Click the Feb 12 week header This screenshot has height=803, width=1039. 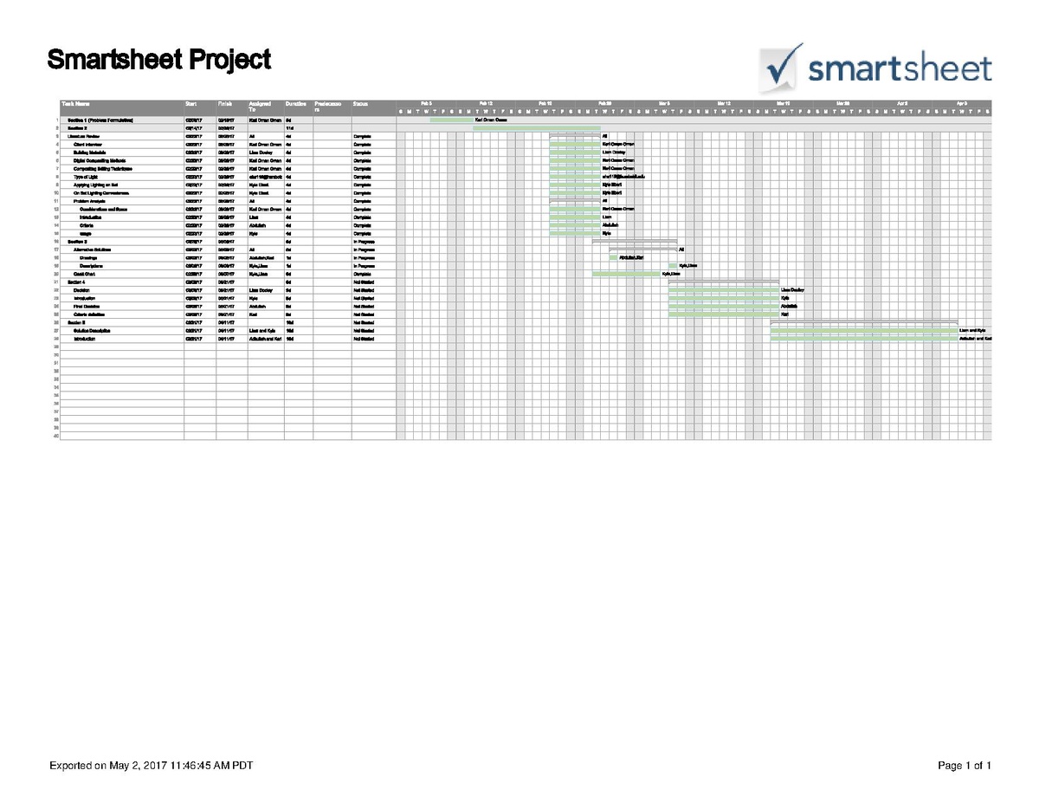click(x=486, y=103)
